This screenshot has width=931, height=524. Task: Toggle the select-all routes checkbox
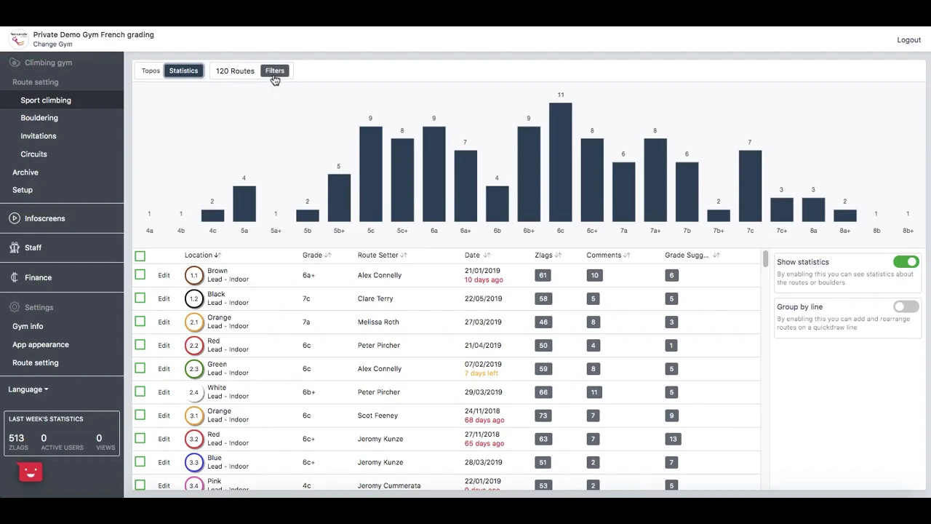pos(140,255)
